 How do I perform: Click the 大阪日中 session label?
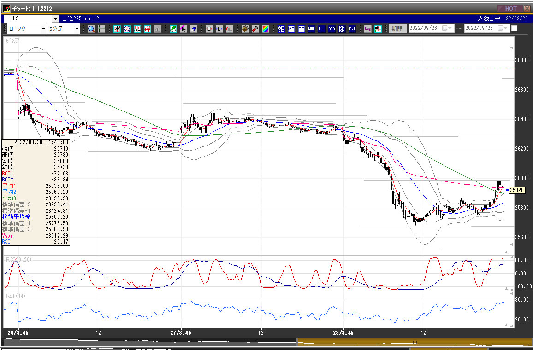(x=489, y=19)
